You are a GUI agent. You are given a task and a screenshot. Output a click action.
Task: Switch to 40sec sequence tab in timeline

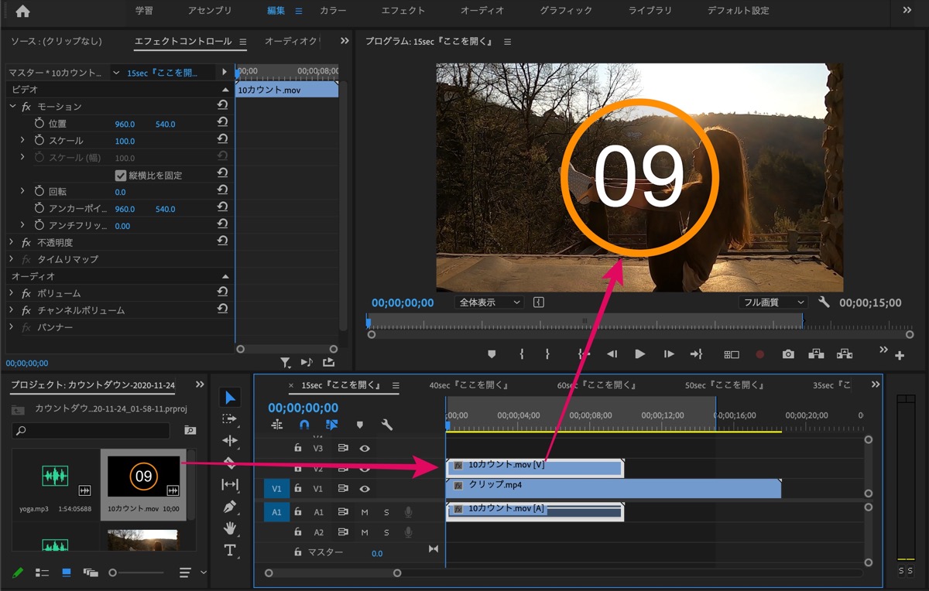[468, 385]
